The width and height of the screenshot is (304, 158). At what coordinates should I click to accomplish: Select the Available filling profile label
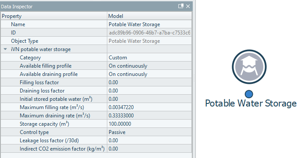click(46, 66)
